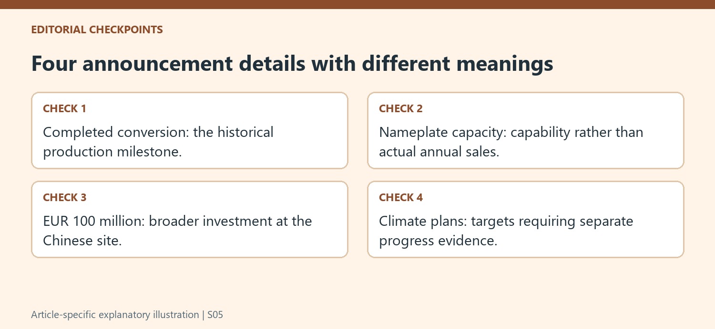Click the Check 1 label
Image resolution: width=715 pixels, height=329 pixels.
pyautogui.click(x=64, y=108)
